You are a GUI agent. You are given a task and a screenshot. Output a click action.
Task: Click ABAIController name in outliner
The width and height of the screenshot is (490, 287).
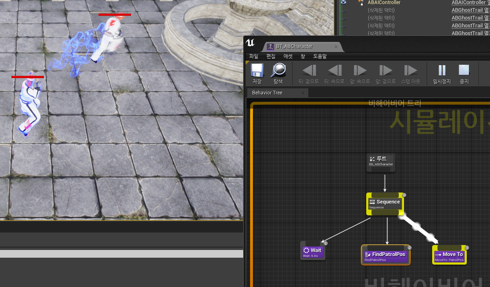[x=384, y=2]
